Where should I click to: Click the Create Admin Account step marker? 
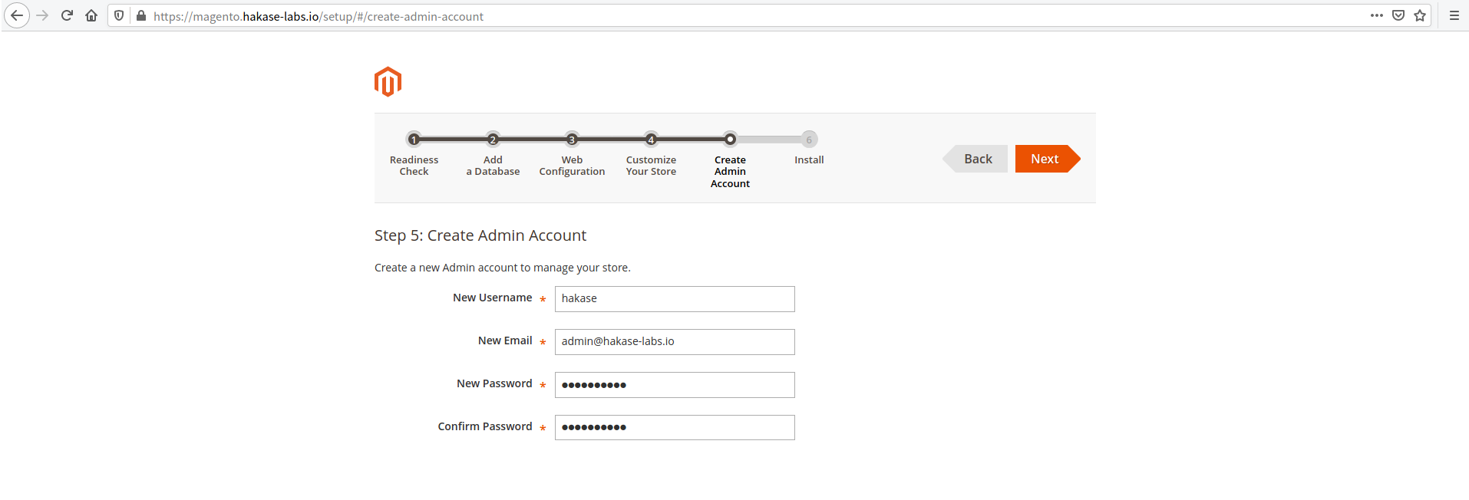tap(730, 140)
